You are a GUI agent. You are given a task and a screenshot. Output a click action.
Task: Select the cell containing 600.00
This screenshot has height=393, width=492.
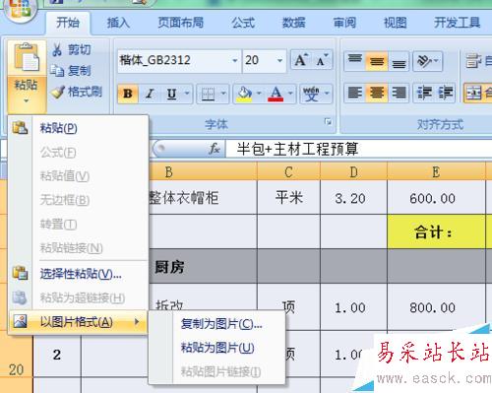[436, 198]
